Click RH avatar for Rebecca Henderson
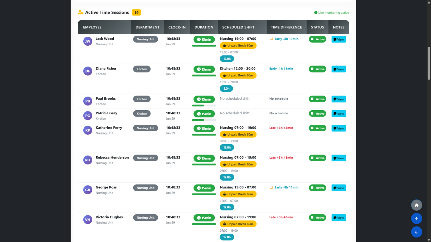This screenshot has width=431, height=242. click(88, 160)
